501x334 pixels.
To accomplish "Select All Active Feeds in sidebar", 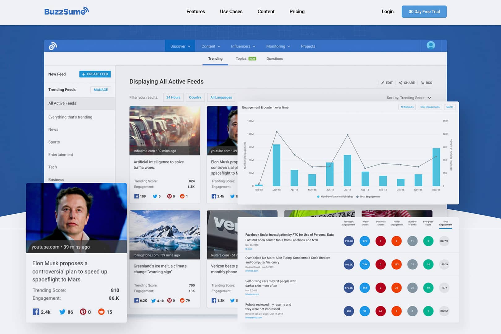I will 80,103.
